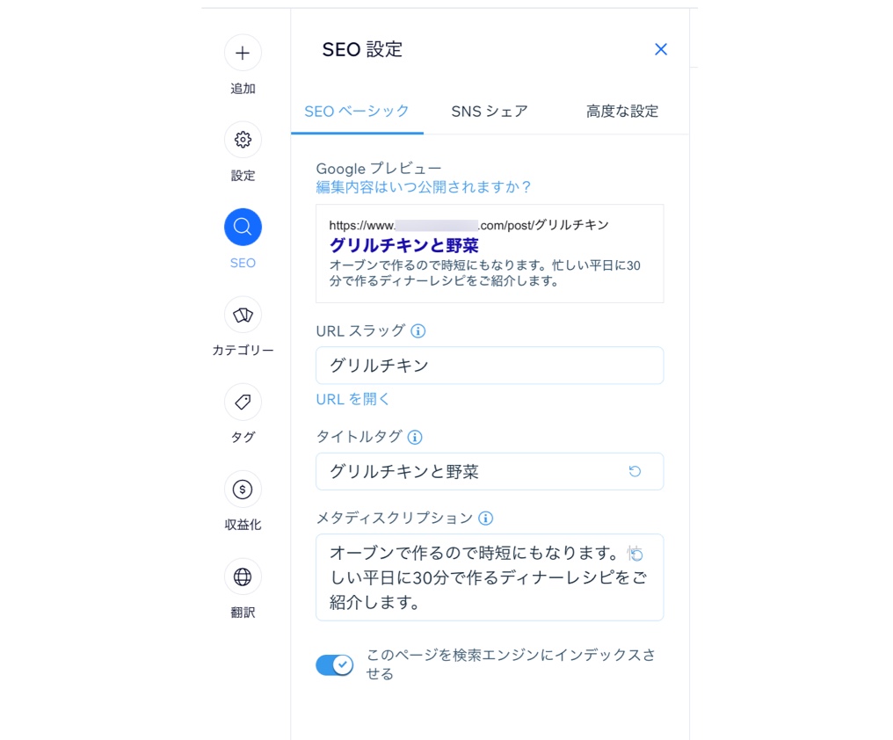This screenshot has width=893, height=740.
Task: Click the Add (追加) plus icon
Action: pos(243,53)
